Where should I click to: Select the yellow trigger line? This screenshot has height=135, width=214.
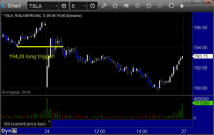tap(40, 47)
